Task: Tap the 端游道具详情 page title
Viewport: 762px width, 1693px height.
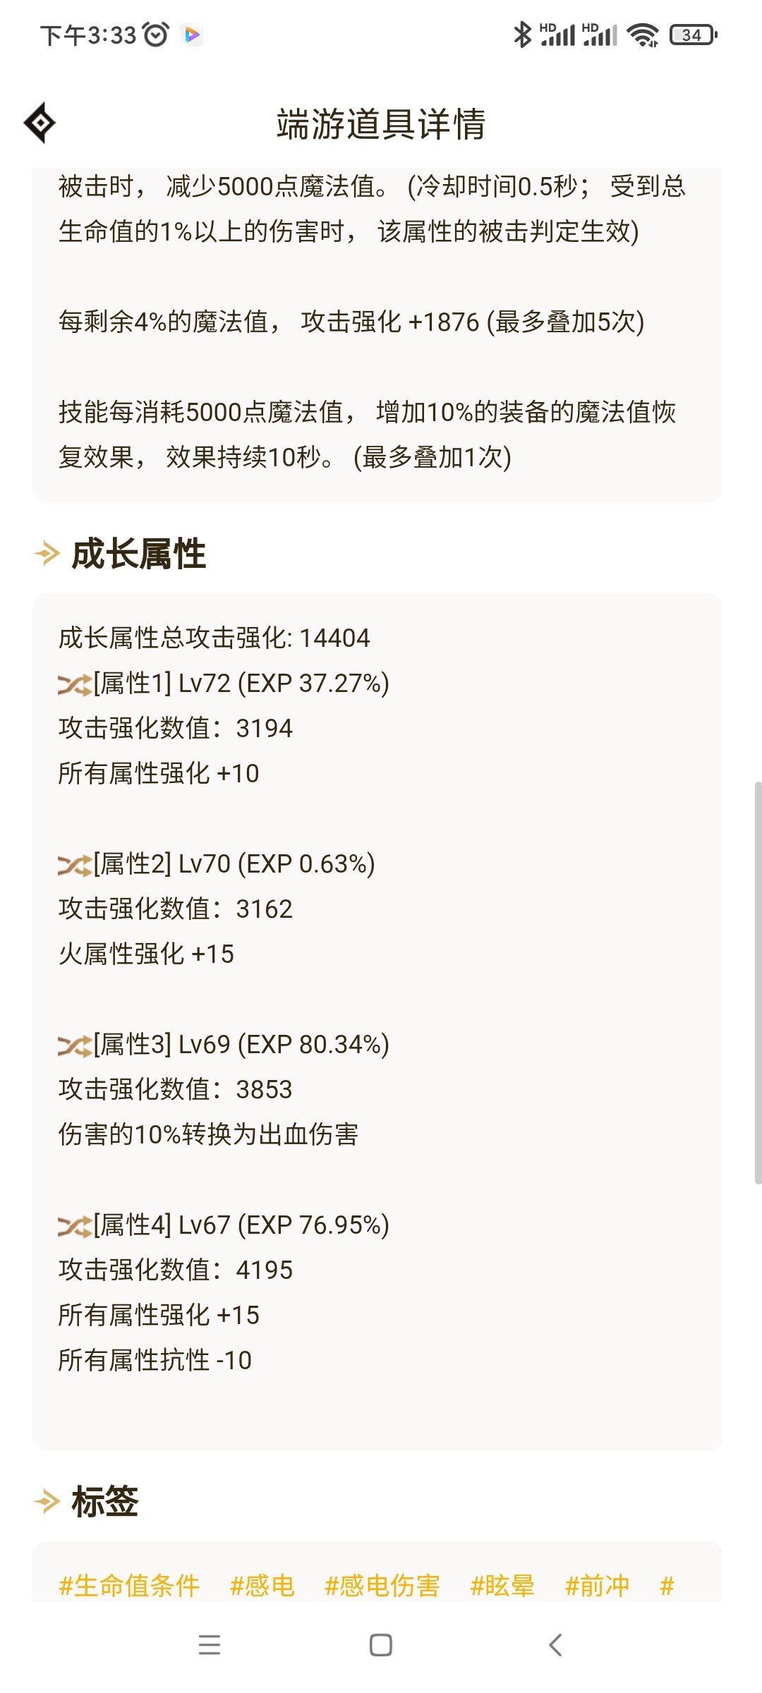Action: 381,124
